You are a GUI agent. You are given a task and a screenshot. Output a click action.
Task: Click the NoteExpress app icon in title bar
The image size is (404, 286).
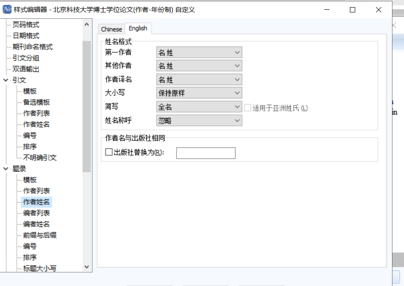(x=7, y=10)
